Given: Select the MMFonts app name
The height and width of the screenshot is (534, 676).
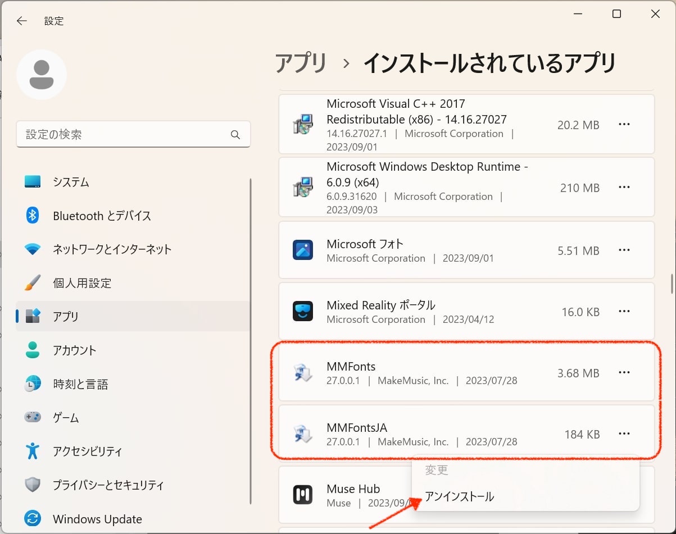Looking at the screenshot, I should (351, 367).
